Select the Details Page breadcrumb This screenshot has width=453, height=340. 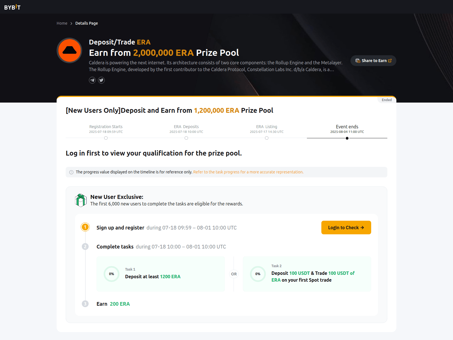tap(87, 23)
